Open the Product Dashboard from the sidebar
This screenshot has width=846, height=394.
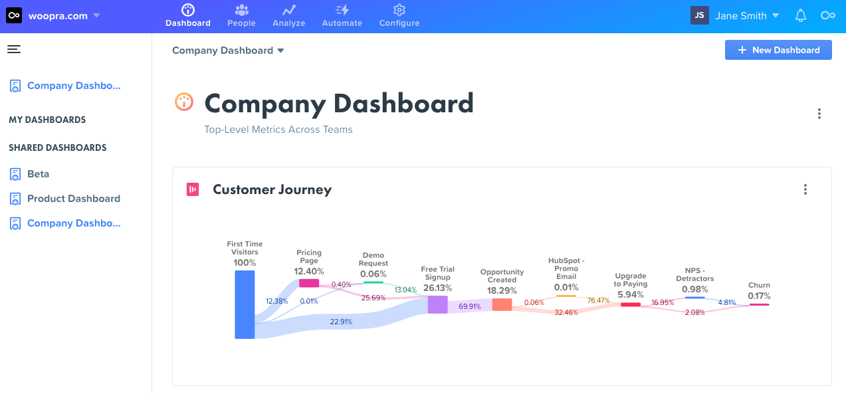(73, 198)
